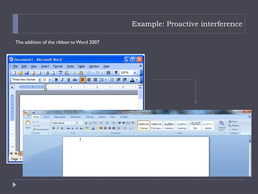Toggle Italic in Word 2003 formatting toolbar
Viewport: 258px width, 194px height.
pos(62,80)
